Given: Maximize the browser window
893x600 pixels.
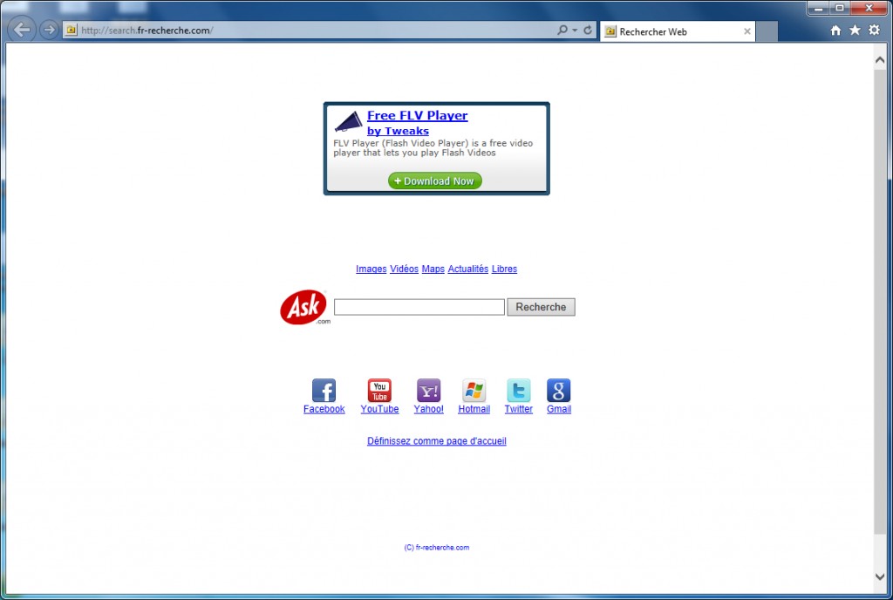Looking at the screenshot, I should pyautogui.click(x=840, y=9).
